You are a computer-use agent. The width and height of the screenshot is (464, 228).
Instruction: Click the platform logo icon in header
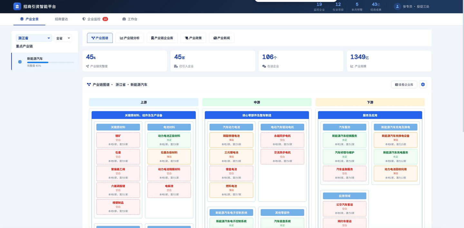(17, 6)
